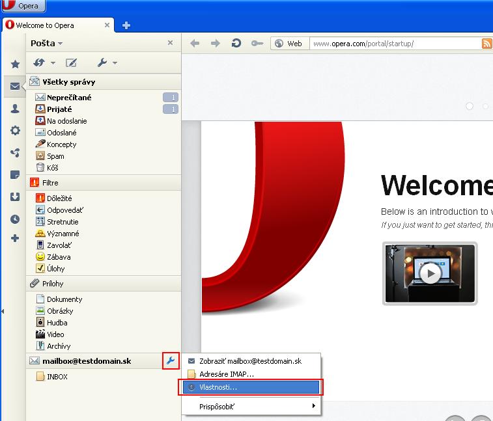Select the Úlohy filter
This screenshot has height=421, width=493.
tap(104, 269)
